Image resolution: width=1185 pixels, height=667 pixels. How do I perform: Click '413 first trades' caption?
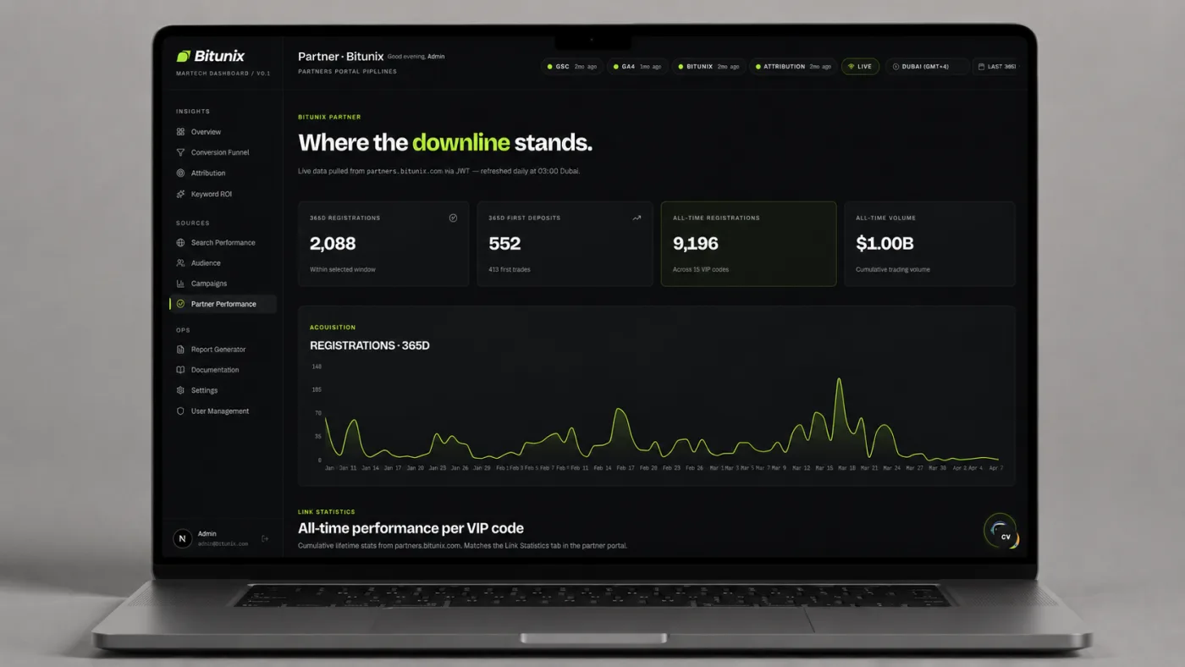pyautogui.click(x=510, y=269)
